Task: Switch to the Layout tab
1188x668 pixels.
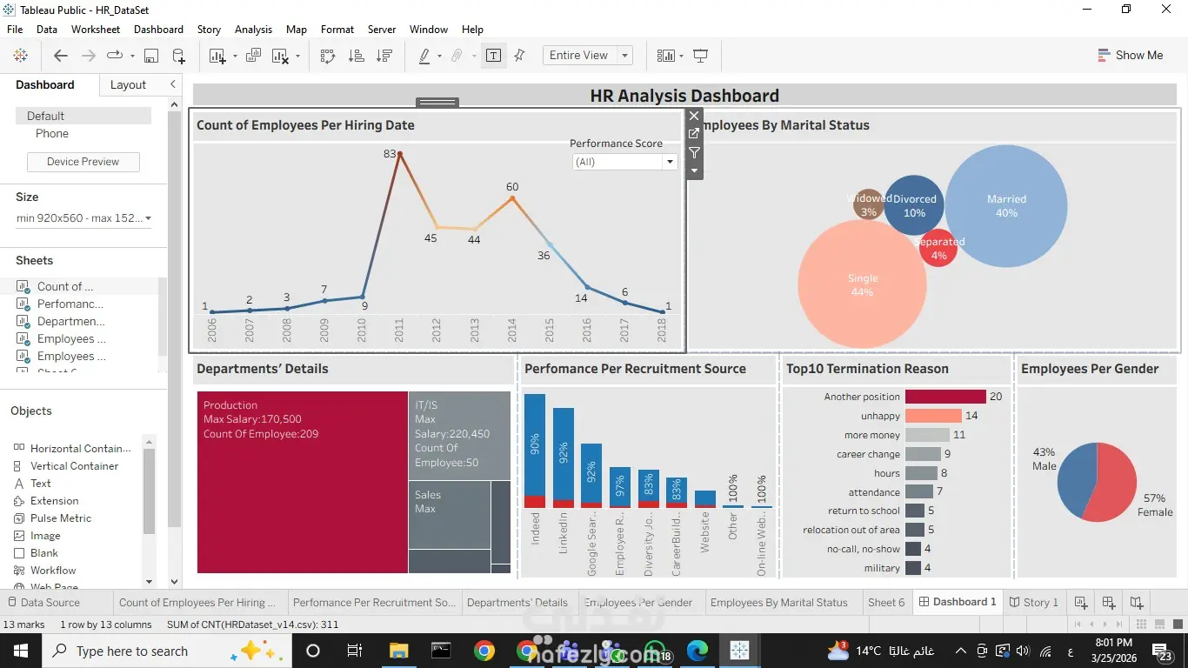Action: tap(128, 85)
